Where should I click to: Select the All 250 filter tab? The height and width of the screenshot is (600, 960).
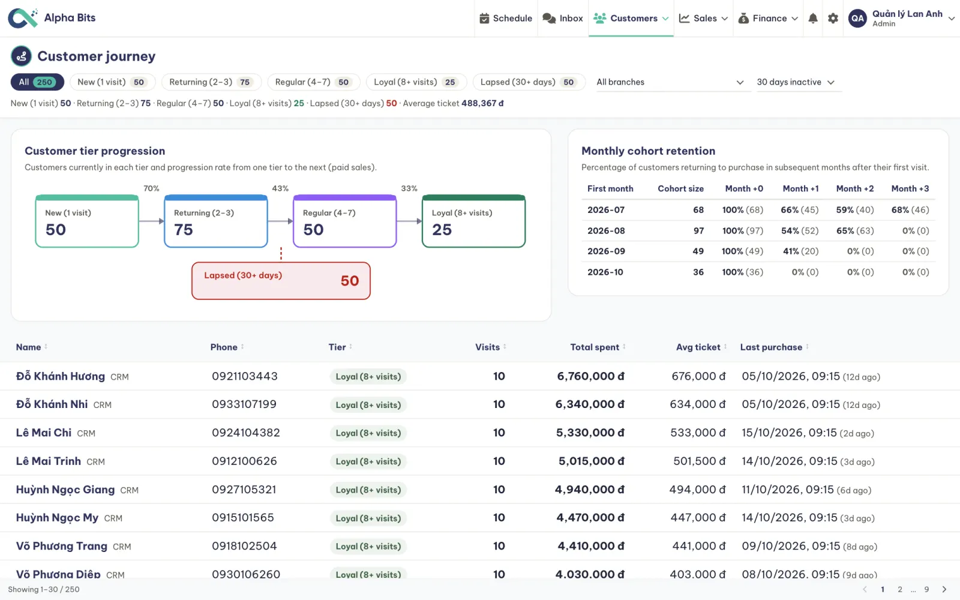pyautogui.click(x=37, y=82)
